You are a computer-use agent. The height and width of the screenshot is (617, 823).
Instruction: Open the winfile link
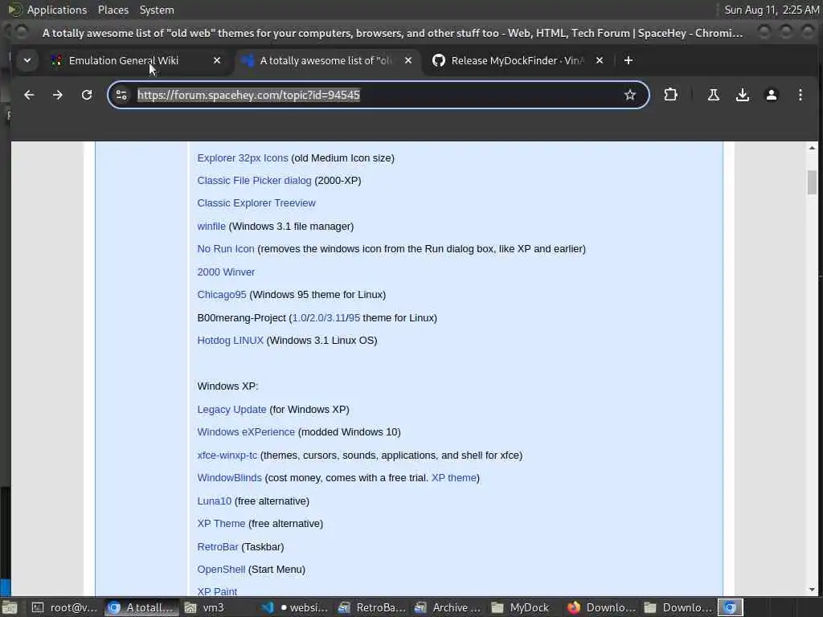(x=211, y=226)
